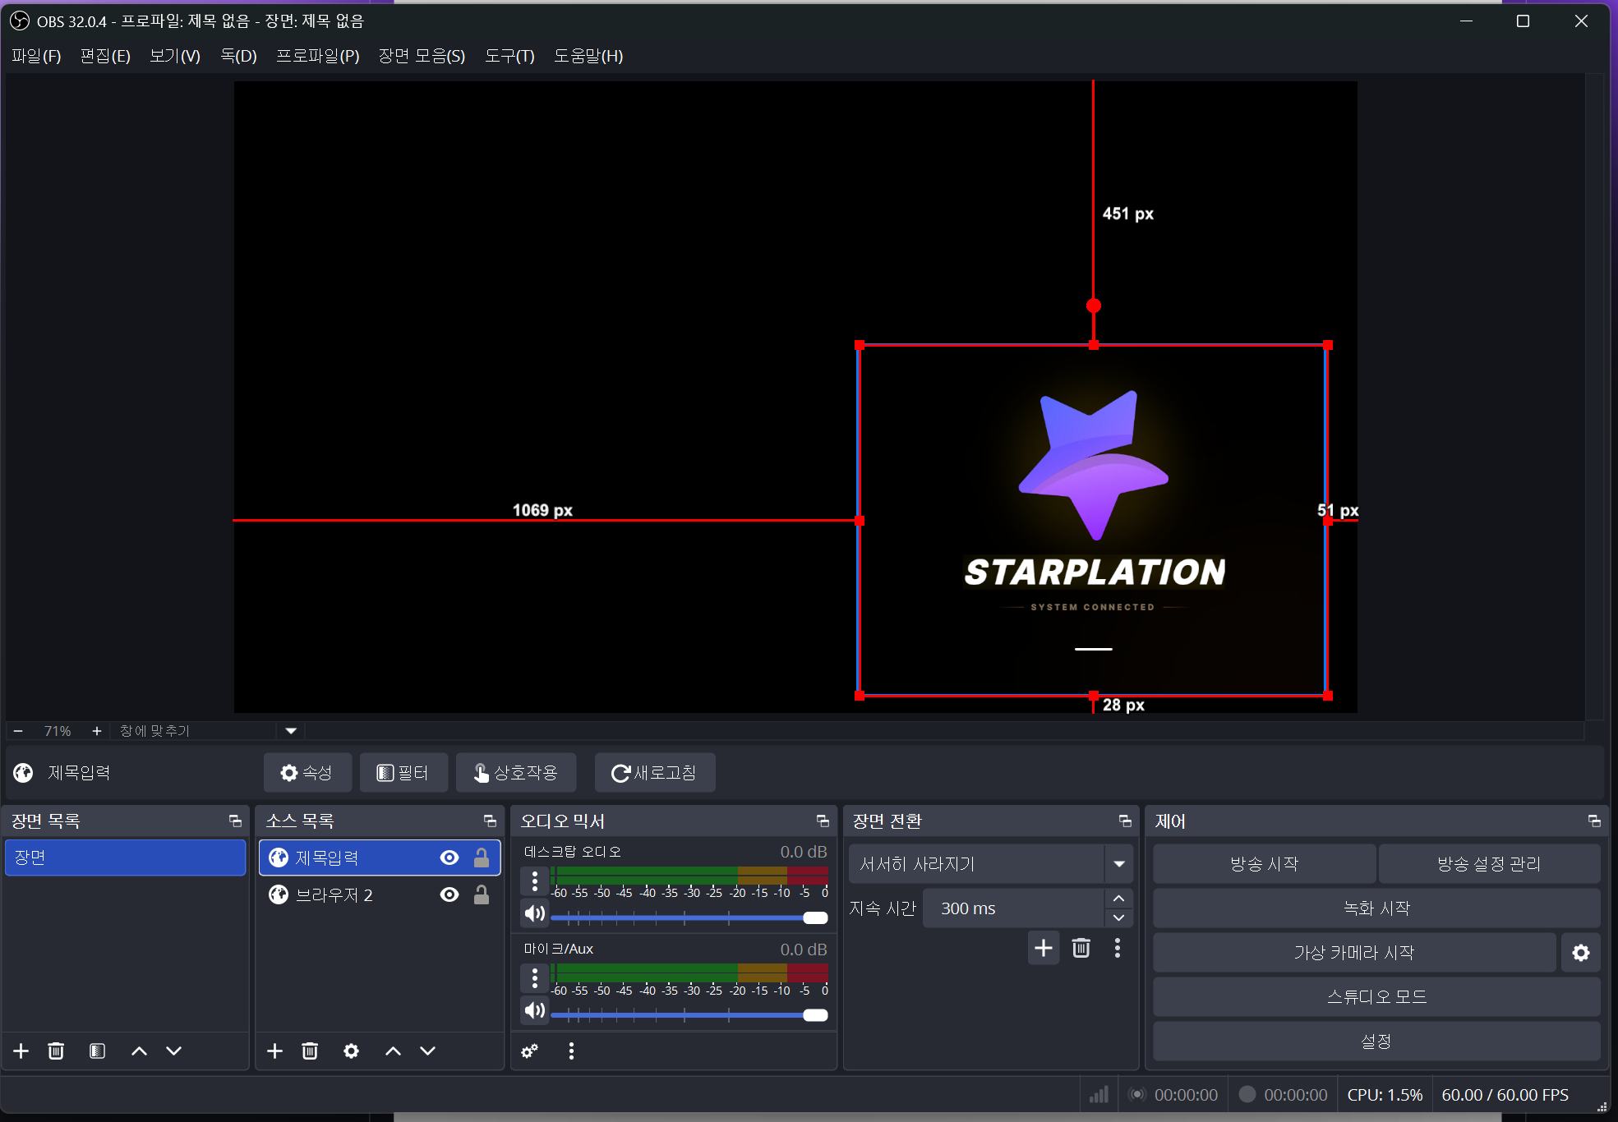This screenshot has width=1618, height=1122.
Task: Toggle visibility eye of 브라우저 2 source
Action: pyautogui.click(x=449, y=894)
